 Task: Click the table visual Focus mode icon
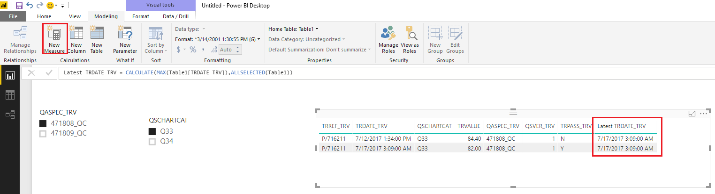coord(692,114)
